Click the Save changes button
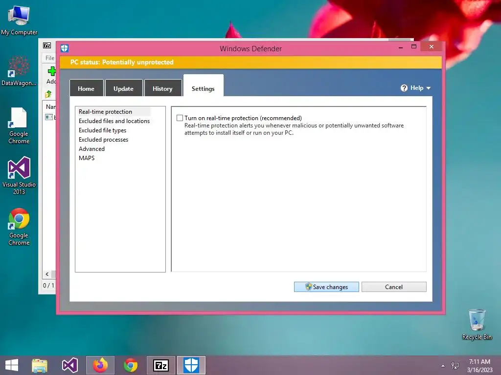The image size is (501, 375). pos(326,287)
